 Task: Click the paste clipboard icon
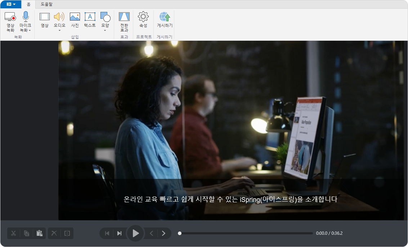click(40, 233)
